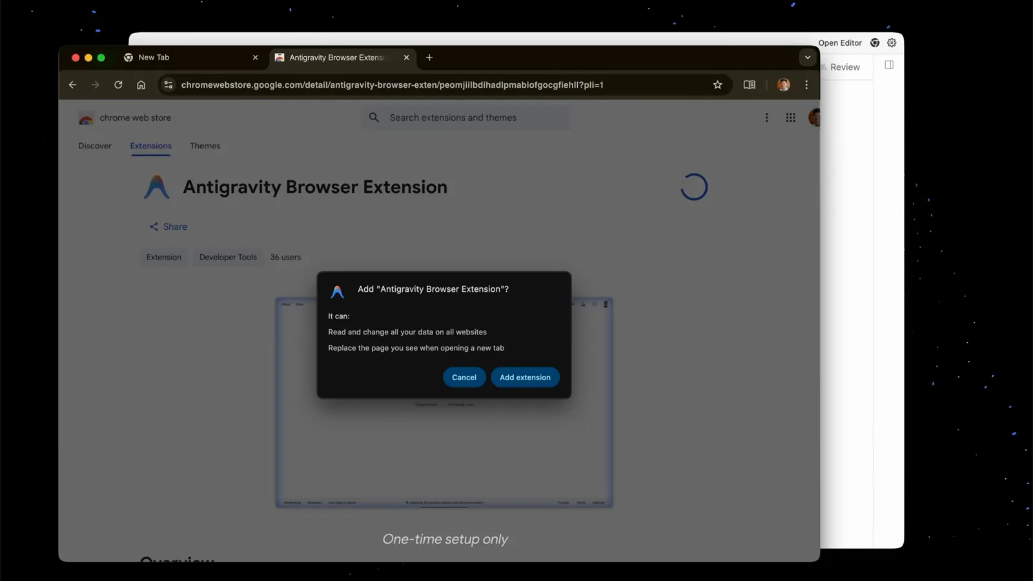The width and height of the screenshot is (1033, 581).
Task: Expand the tab search dropdown arrow
Action: coord(808,57)
